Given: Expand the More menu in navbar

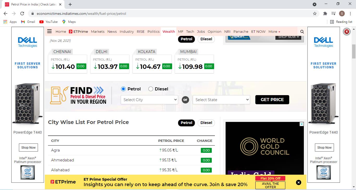Looking at the screenshot, I should click(274, 31).
